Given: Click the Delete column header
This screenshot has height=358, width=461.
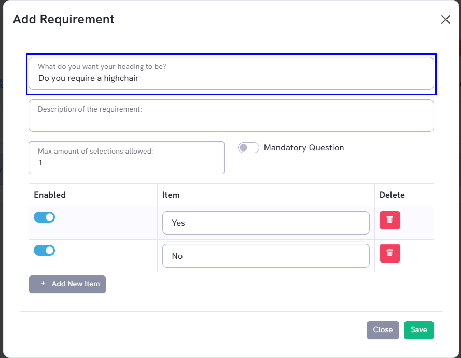Looking at the screenshot, I should pyautogui.click(x=392, y=195).
